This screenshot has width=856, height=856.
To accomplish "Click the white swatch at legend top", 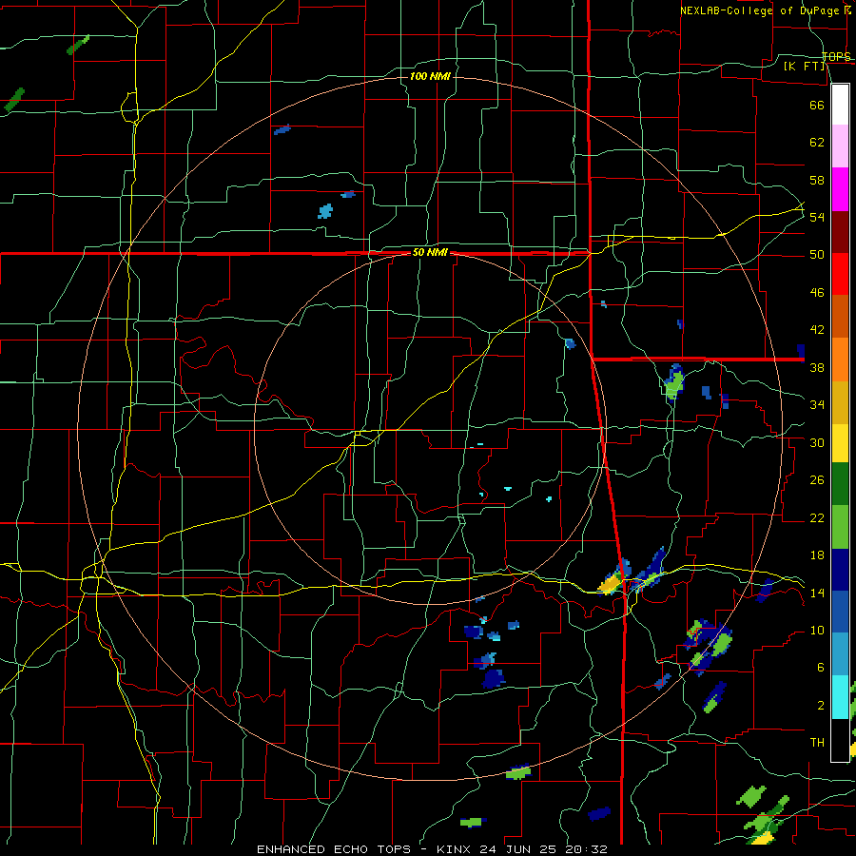I will pos(840,105).
